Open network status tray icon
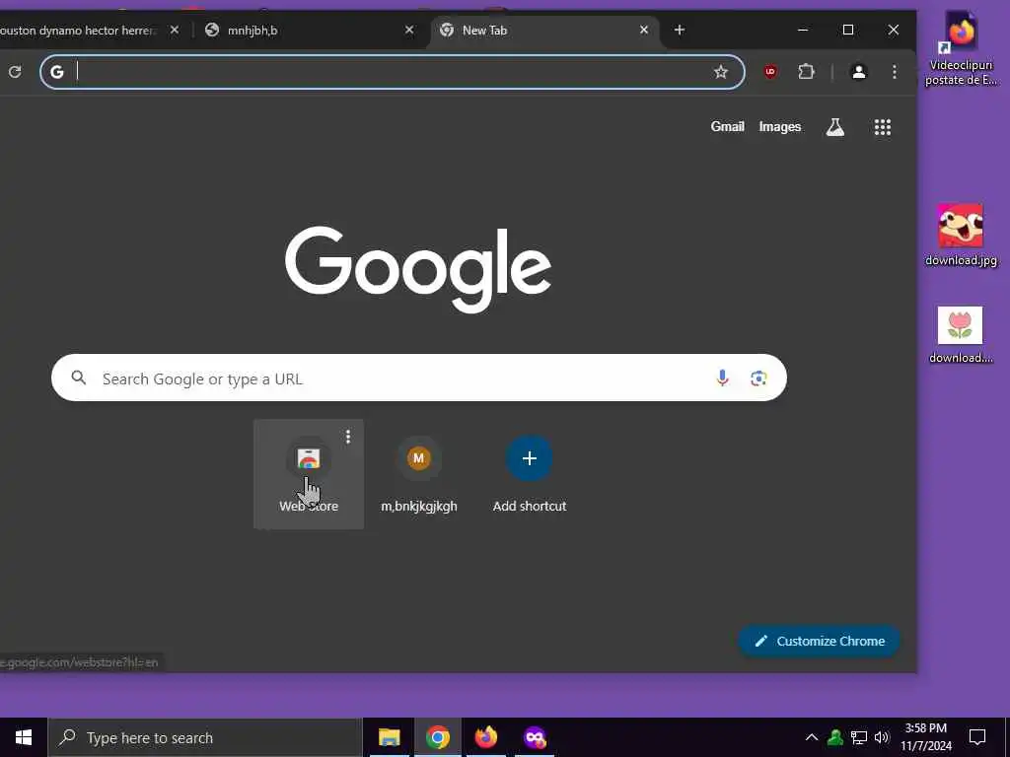Image resolution: width=1010 pixels, height=757 pixels. (859, 737)
